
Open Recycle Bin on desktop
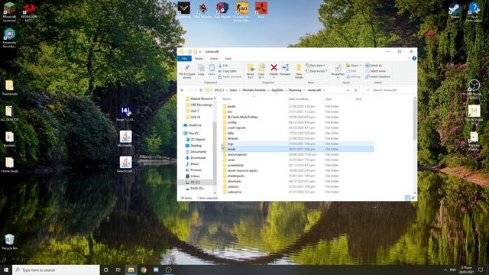(x=9, y=242)
